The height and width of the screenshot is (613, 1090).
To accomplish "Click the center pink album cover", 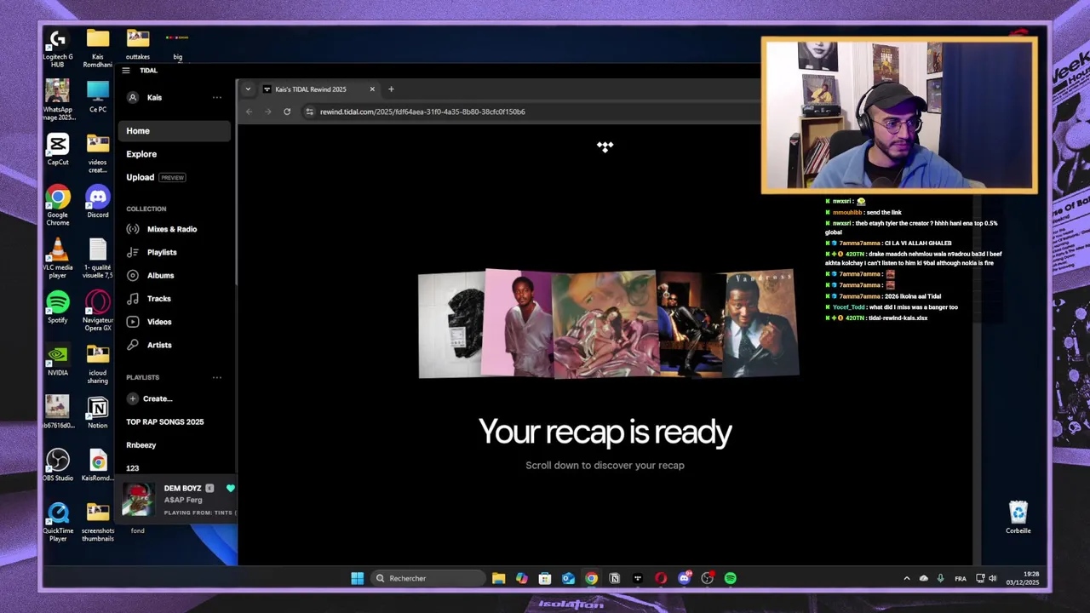I will [x=605, y=324].
